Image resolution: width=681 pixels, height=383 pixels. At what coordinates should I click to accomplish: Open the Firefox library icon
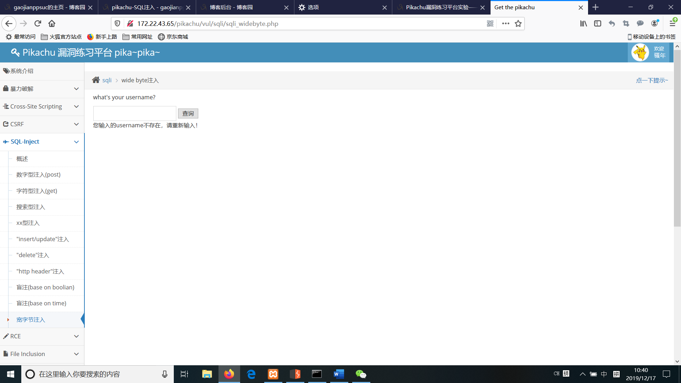pos(583,23)
